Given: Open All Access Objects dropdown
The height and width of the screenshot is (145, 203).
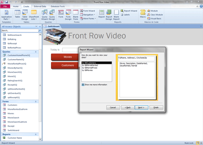Looking at the screenshot, I should point(36,27).
